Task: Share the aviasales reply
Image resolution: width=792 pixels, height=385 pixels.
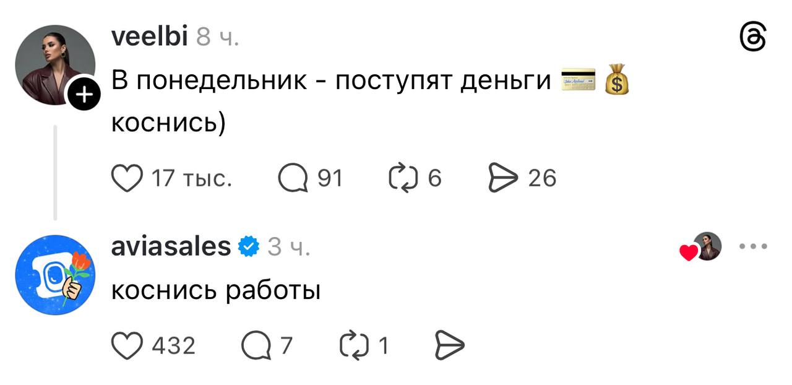Action: point(450,345)
